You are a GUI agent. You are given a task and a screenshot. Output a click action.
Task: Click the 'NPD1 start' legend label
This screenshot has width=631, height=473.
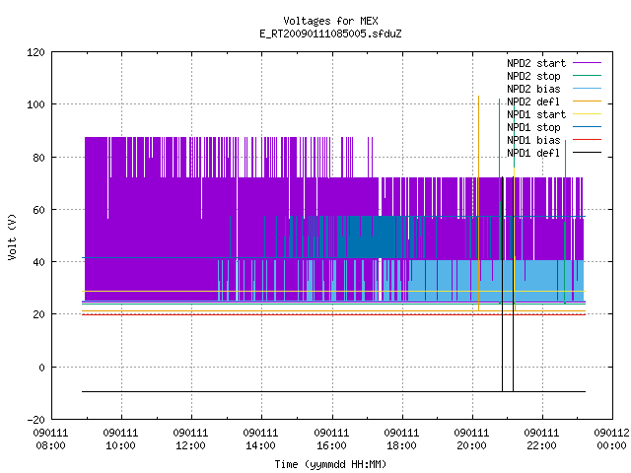(536, 114)
